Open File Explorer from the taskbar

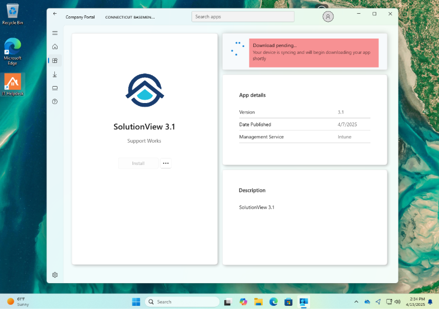point(259,302)
